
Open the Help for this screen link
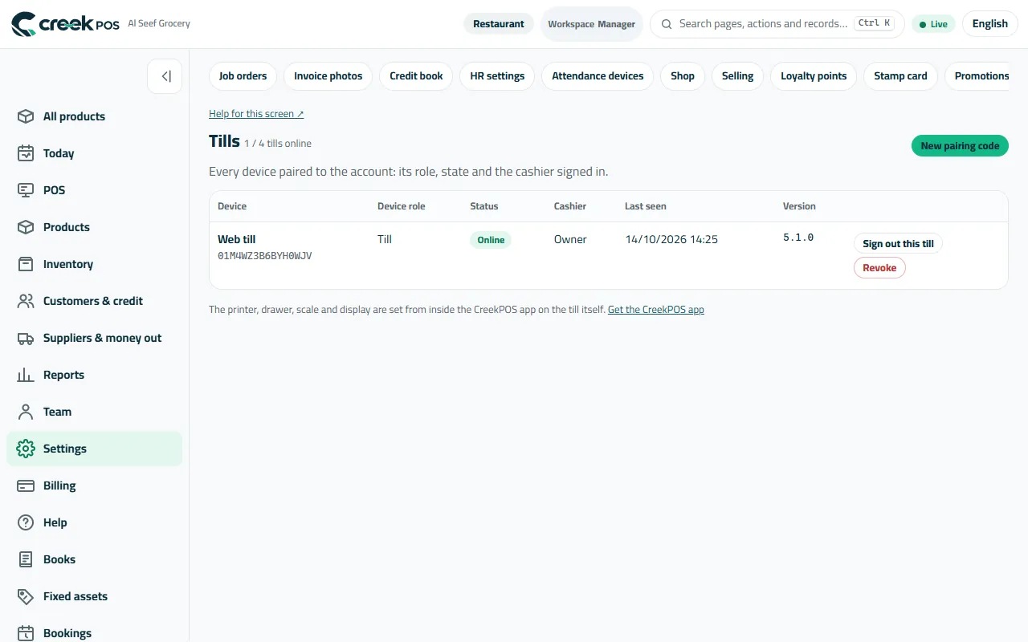256,114
